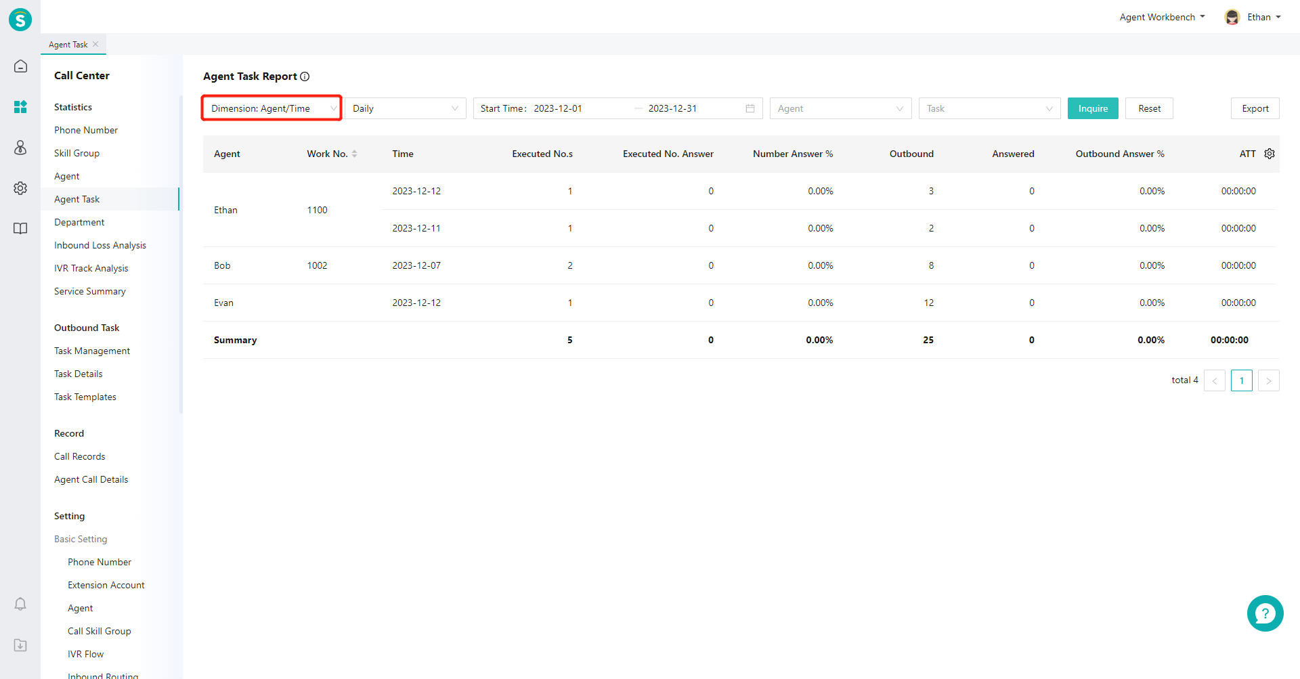Screen dimensions: 1300x679
Task: Open Skill Group in sidebar
Action: pos(77,153)
